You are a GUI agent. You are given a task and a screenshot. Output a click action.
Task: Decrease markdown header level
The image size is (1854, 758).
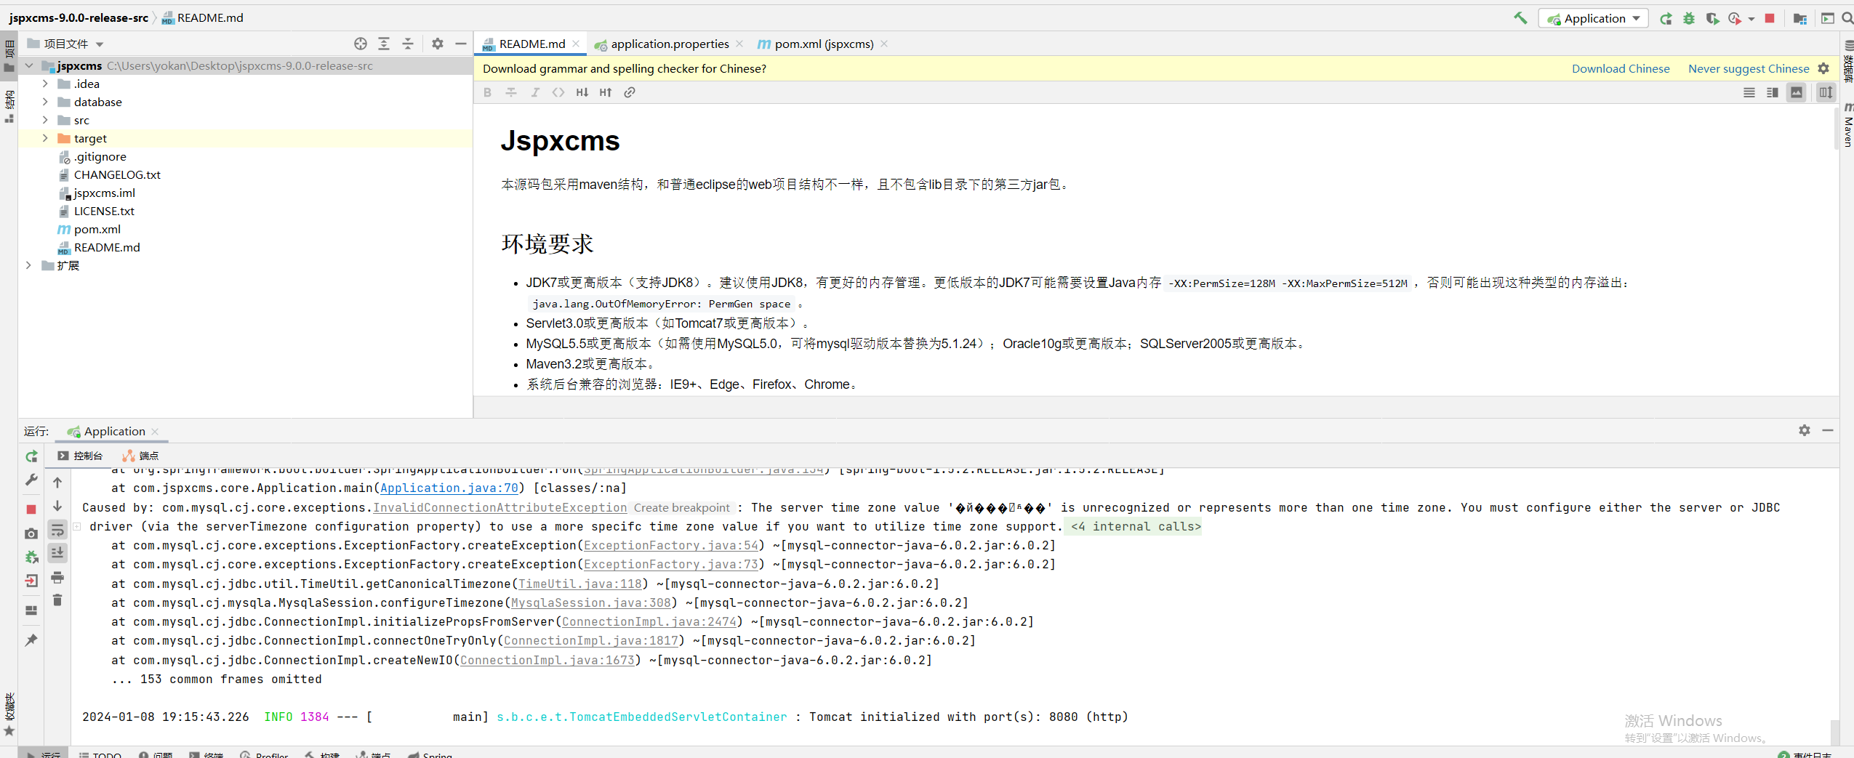click(582, 92)
